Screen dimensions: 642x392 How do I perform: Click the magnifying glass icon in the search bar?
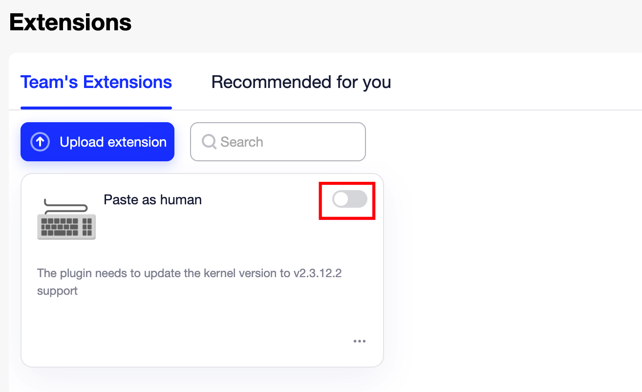click(209, 142)
